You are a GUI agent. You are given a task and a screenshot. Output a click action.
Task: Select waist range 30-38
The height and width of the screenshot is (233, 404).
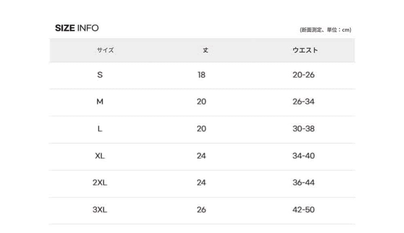coord(303,129)
